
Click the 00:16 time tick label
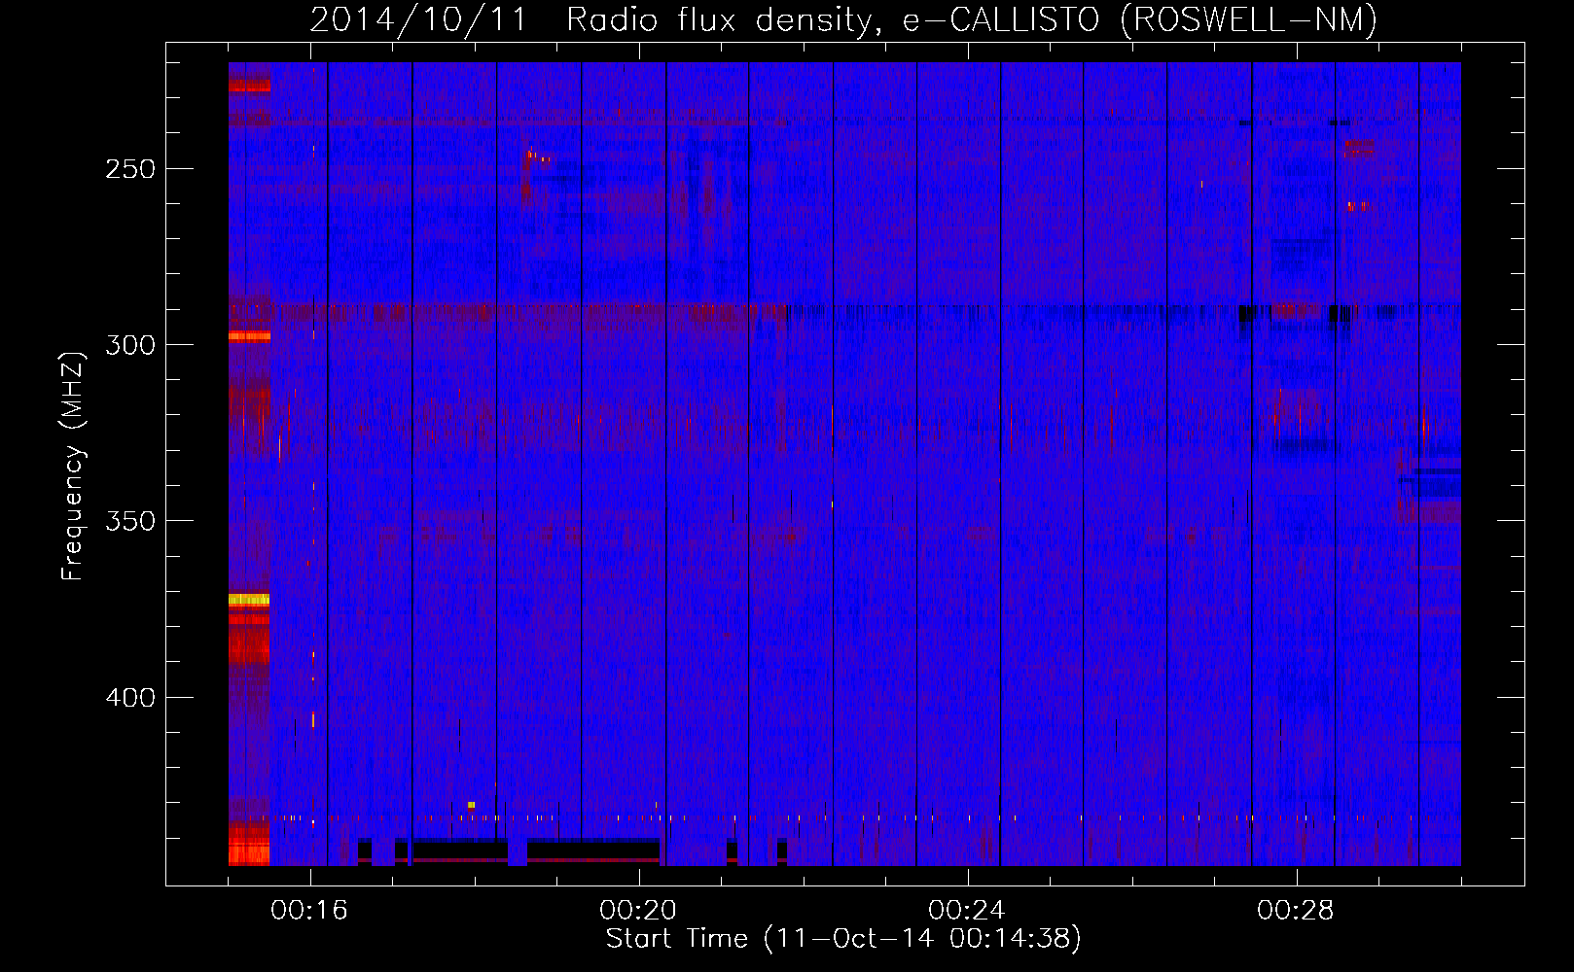309,911
